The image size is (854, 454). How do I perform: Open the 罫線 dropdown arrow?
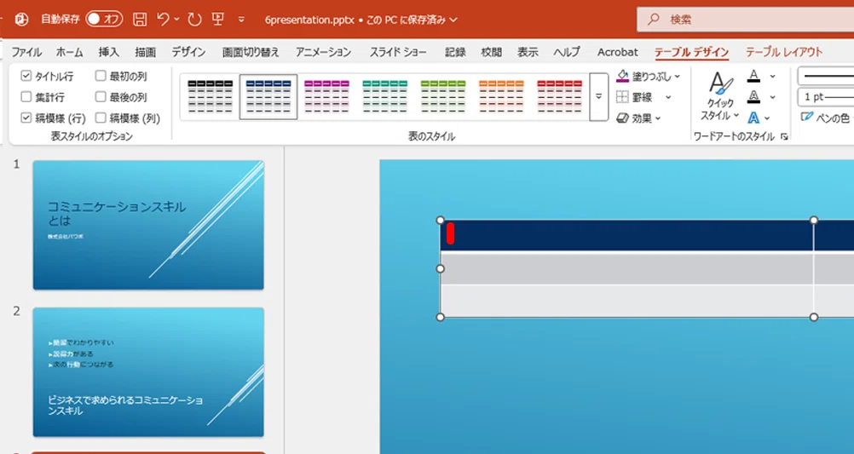pos(668,97)
